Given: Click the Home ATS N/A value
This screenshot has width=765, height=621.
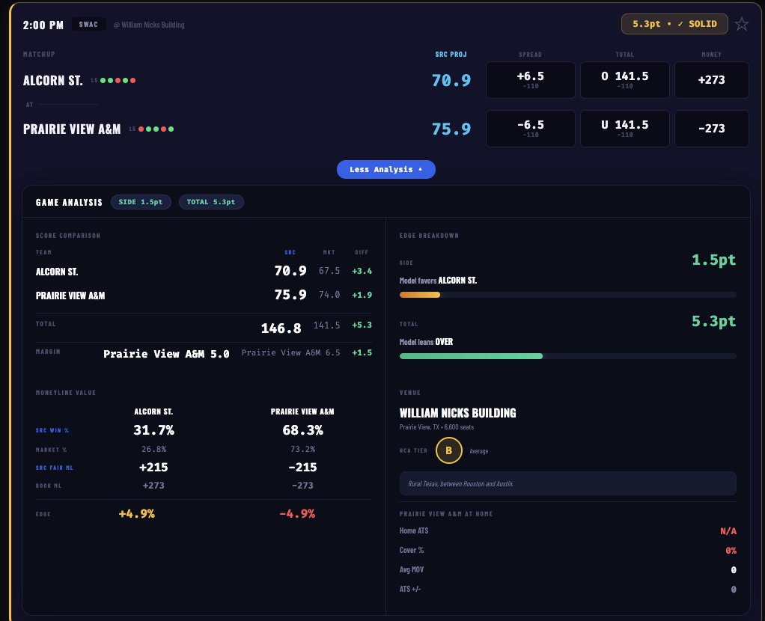Looking at the screenshot, I should (x=728, y=531).
